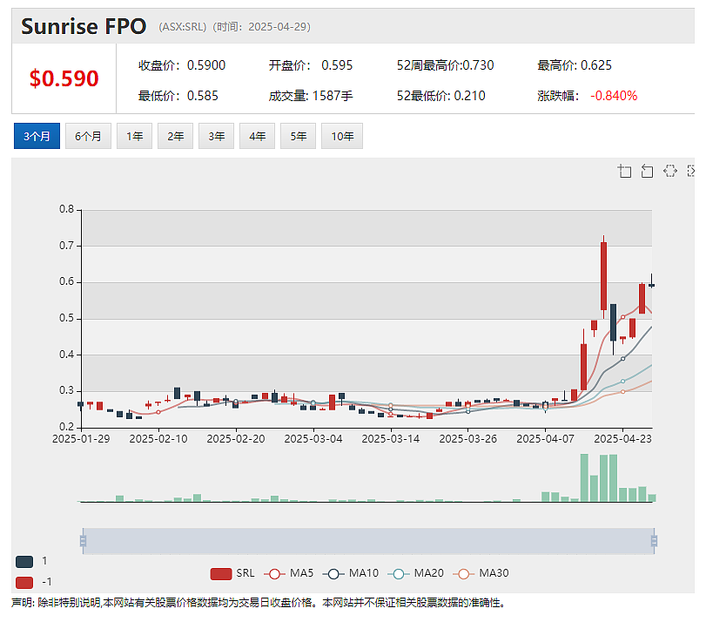706x622 pixels.
Task: Click the 2025-04-23 x-axis date label
Action: [x=622, y=438]
